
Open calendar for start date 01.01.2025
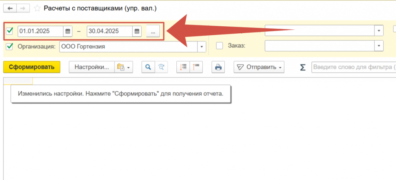[68, 31]
